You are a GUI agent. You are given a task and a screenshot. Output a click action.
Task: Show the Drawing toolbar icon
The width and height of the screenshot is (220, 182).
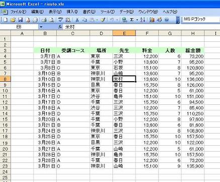[159, 20]
